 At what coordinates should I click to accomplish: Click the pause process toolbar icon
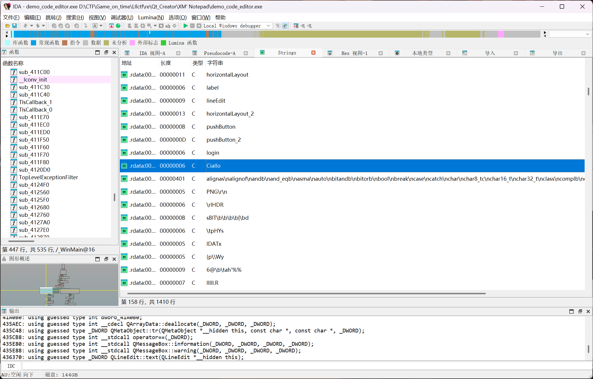pyautogui.click(x=192, y=26)
